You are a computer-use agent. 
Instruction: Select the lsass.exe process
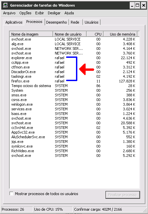[75, 114]
